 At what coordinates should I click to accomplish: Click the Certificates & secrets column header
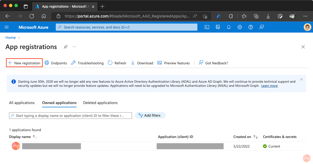(x=280, y=137)
